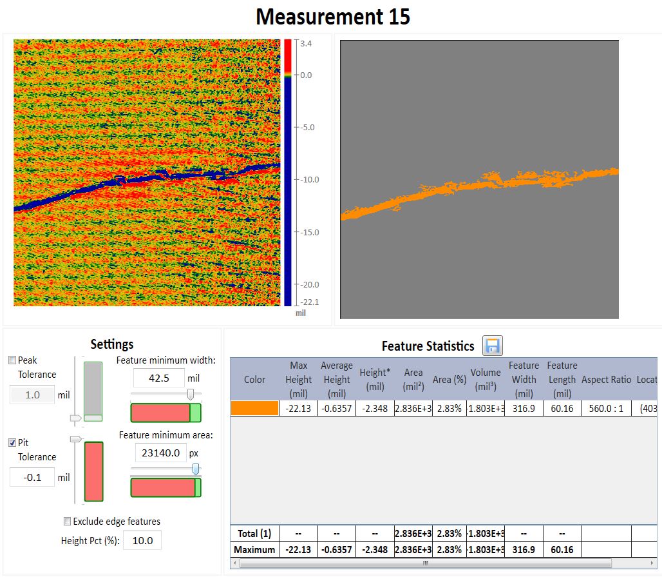Image resolution: width=662 pixels, height=577 pixels.
Task: Click the Peak Tolerance vertical slider thumb
Action: (75, 418)
